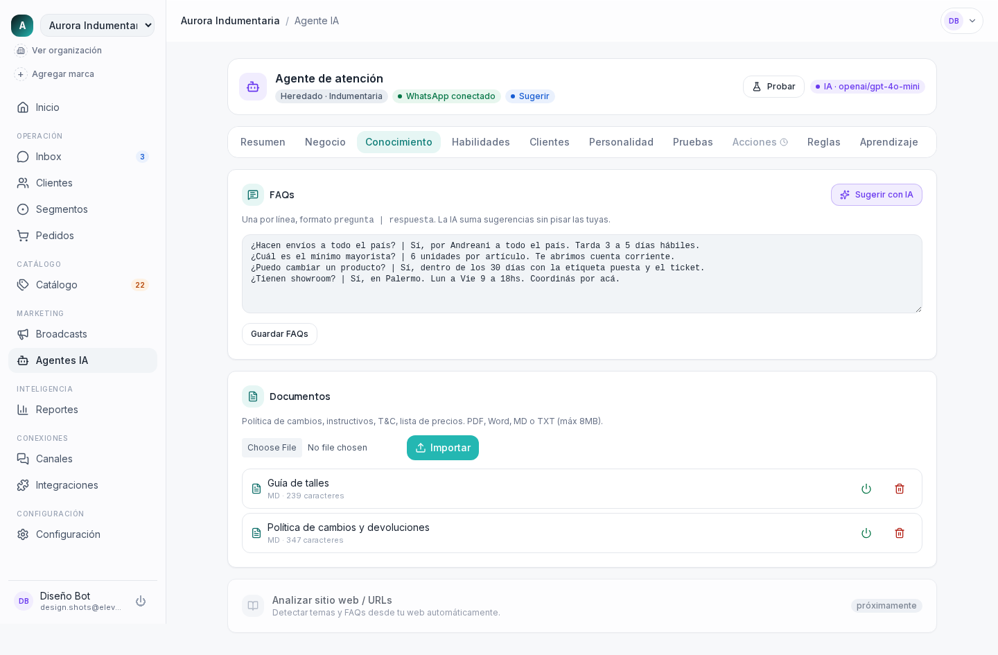Click Heredado · Indumentaria badge
The height and width of the screenshot is (655, 998).
[331, 96]
